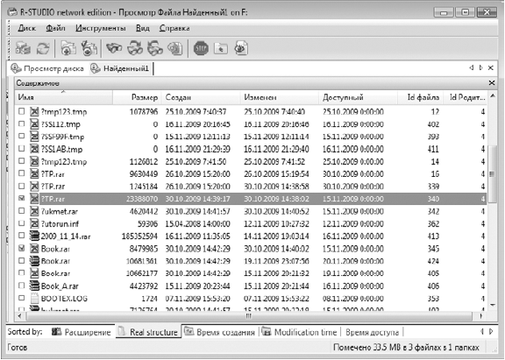Click the Find Previous binoculars icon

pyautogui.click(x=155, y=48)
